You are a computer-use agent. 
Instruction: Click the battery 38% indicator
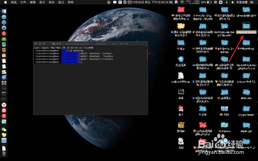coord(206,2)
